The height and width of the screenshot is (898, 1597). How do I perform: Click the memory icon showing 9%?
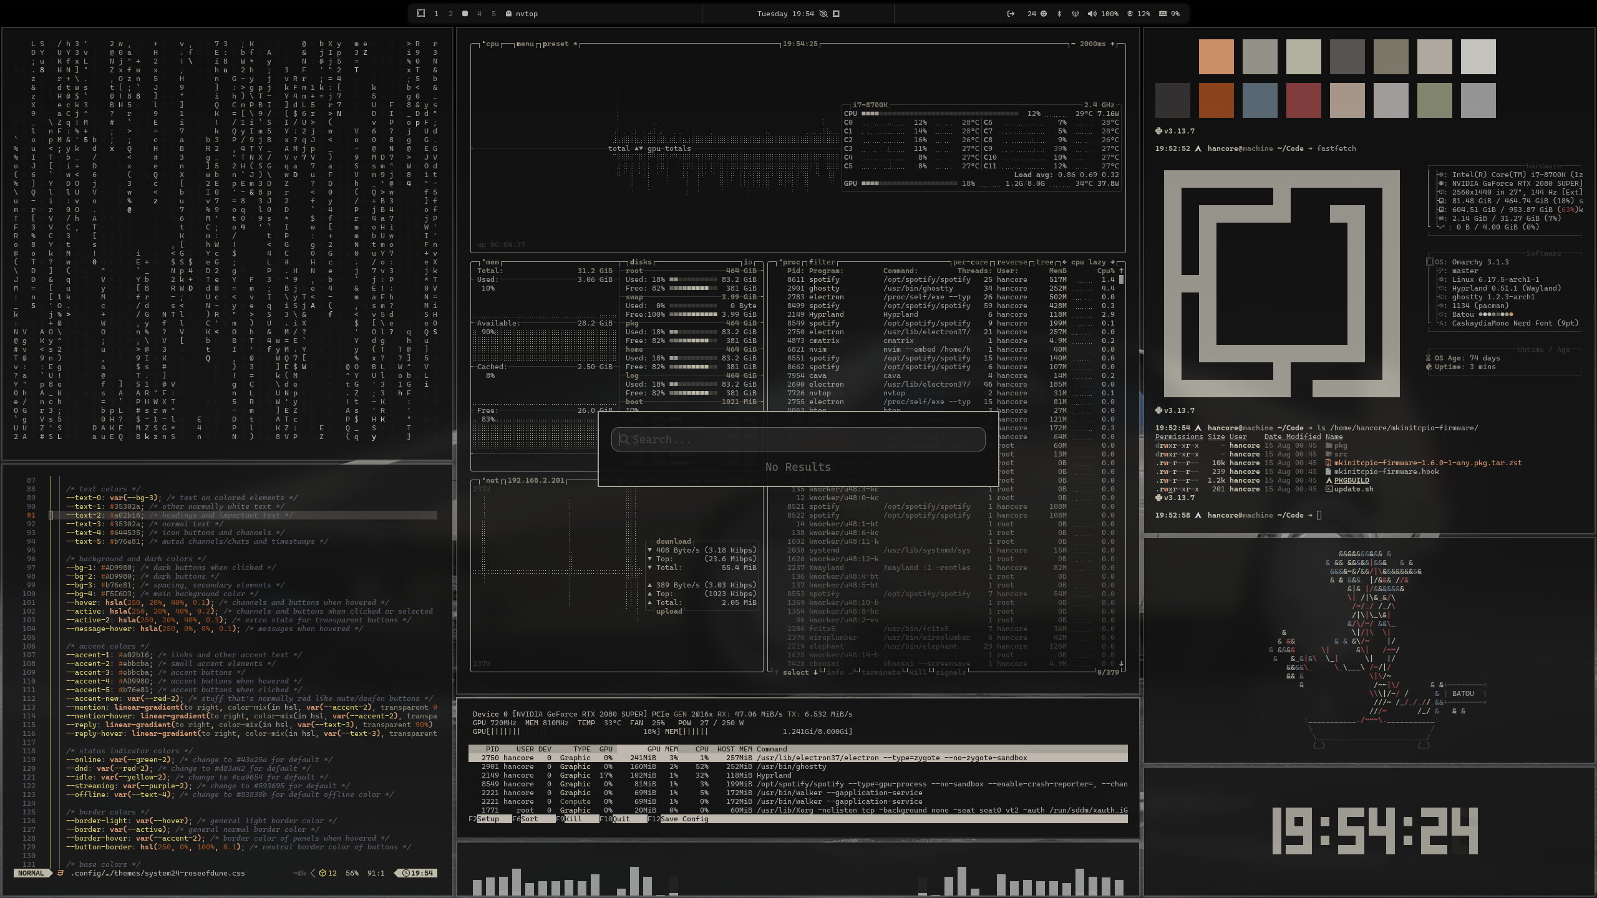click(1163, 14)
